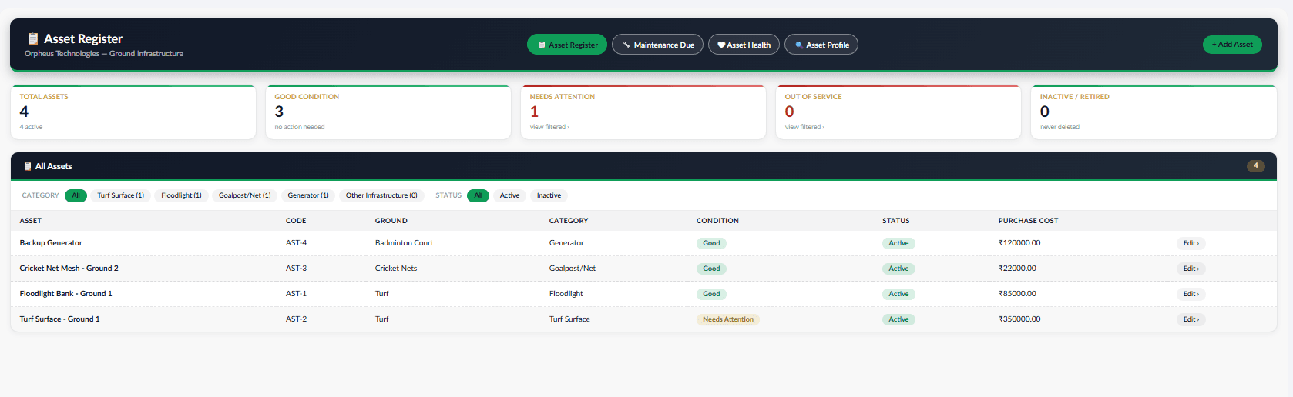Select the All category filter chip
1293x397 pixels.
[76, 195]
